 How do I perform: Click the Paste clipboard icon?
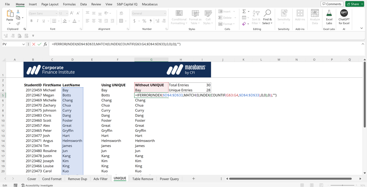10,14
